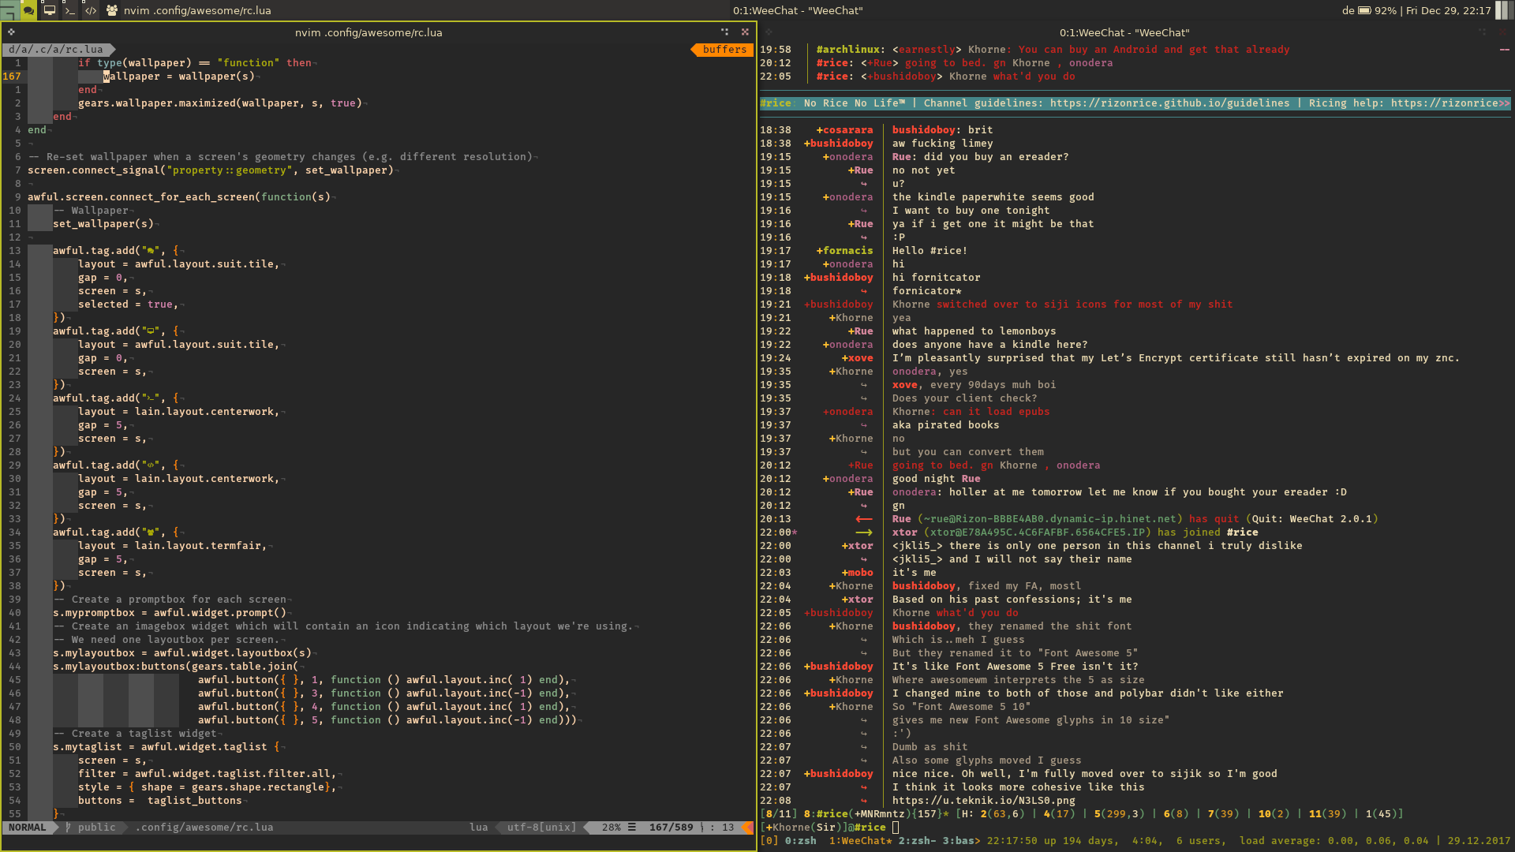1515x852 pixels.
Task: Switch to the chat bubble tag
Action: point(28,10)
